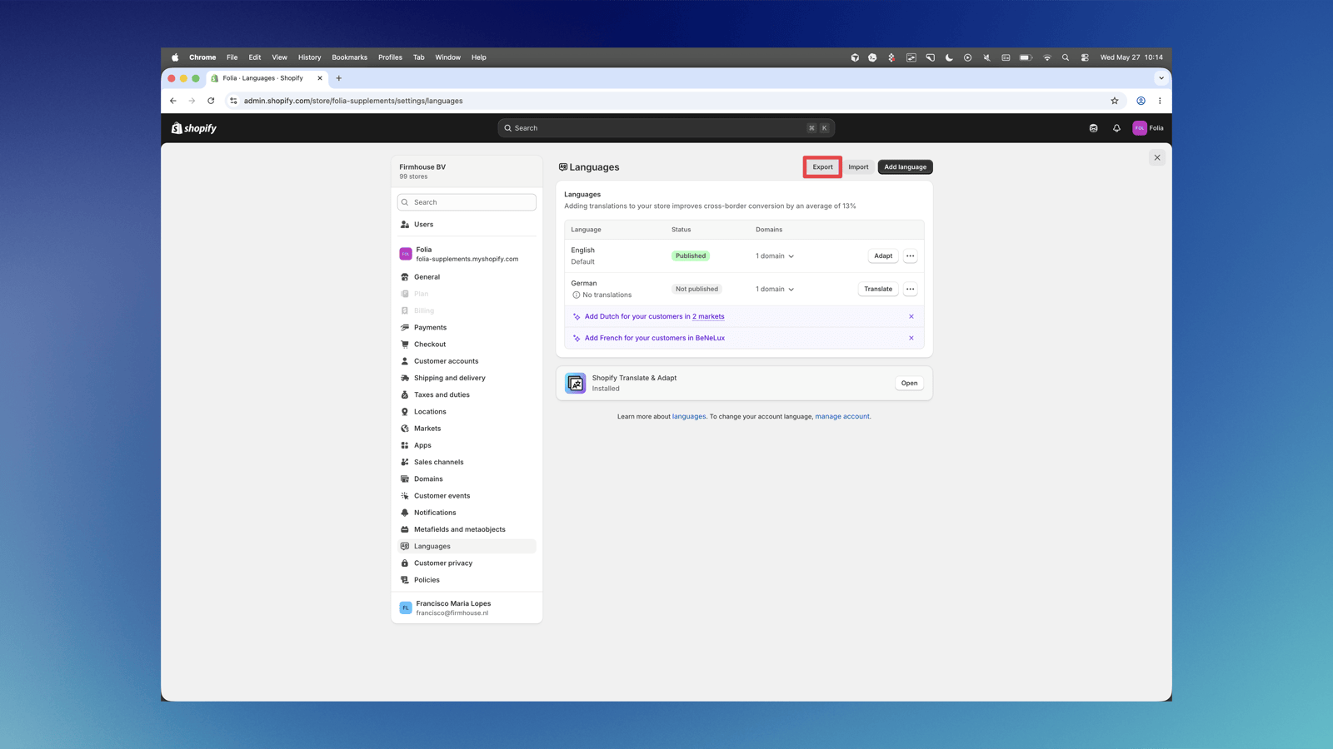Viewport: 1333px width, 749px height.
Task: Click the Language column header
Action: click(586, 230)
